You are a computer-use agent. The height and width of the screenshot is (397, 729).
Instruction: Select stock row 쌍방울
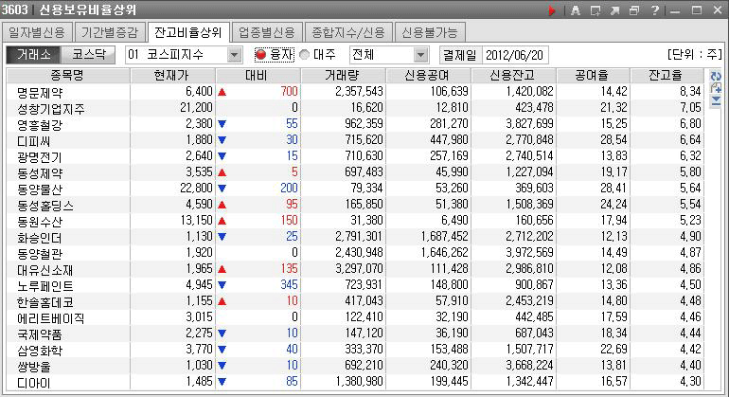pyautogui.click(x=355, y=366)
